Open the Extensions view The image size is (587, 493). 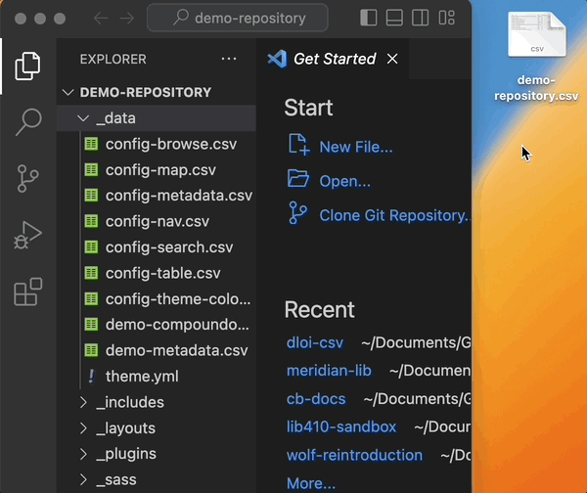27,291
